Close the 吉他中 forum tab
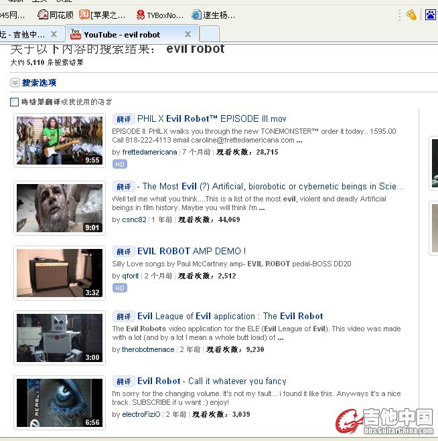This screenshot has height=441, width=438. click(54, 34)
